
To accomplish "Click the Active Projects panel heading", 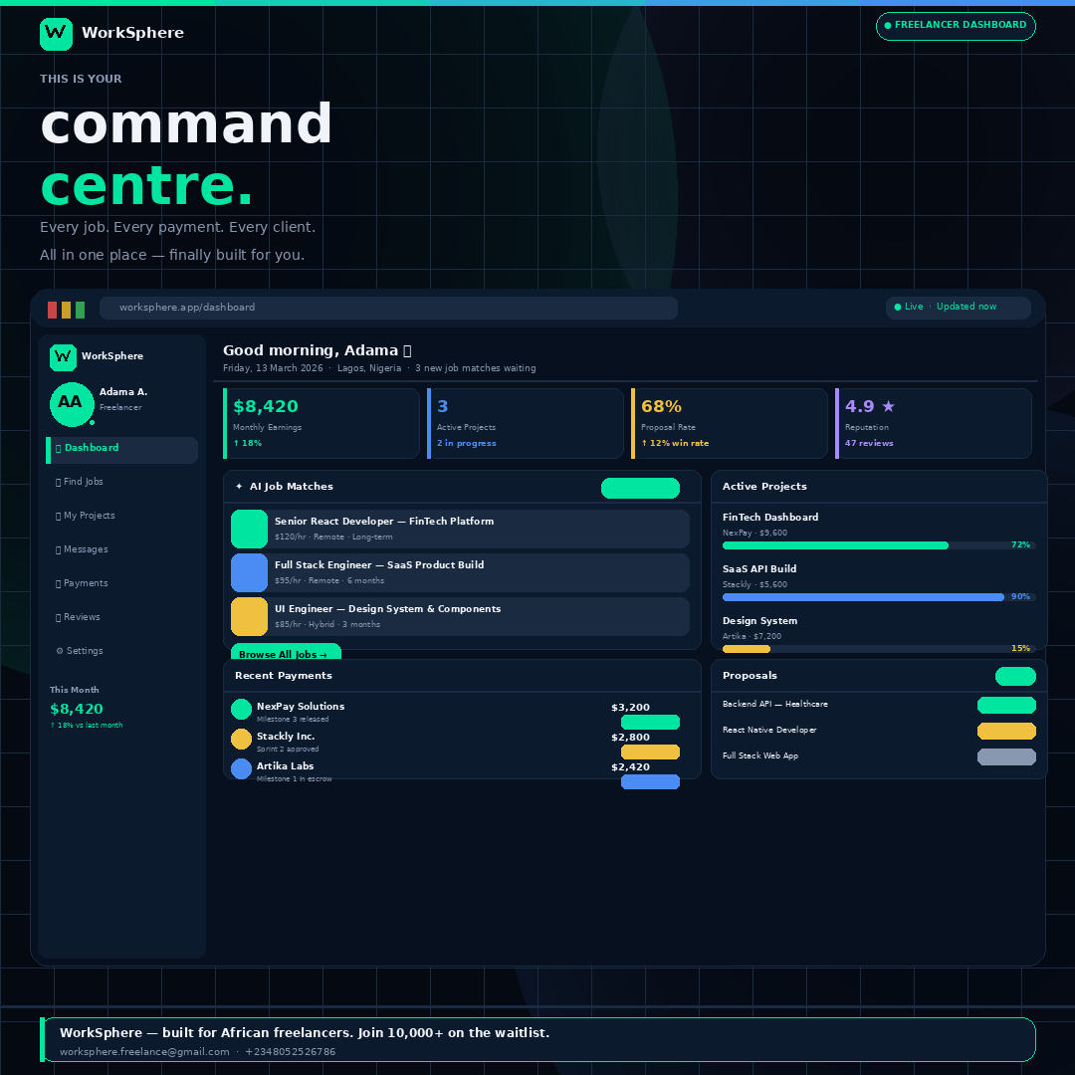I will 765,487.
